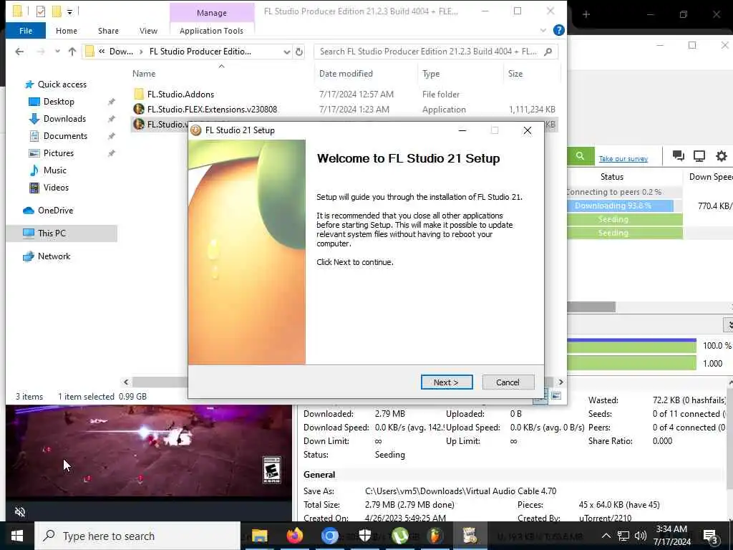Open Chromium browser from the taskbar
733x550 pixels.
pyautogui.click(x=329, y=536)
